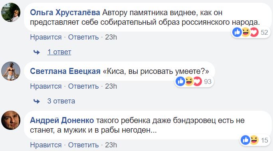
Task: Click the like icon on Андрей Доненко's comment
Action: [245, 140]
